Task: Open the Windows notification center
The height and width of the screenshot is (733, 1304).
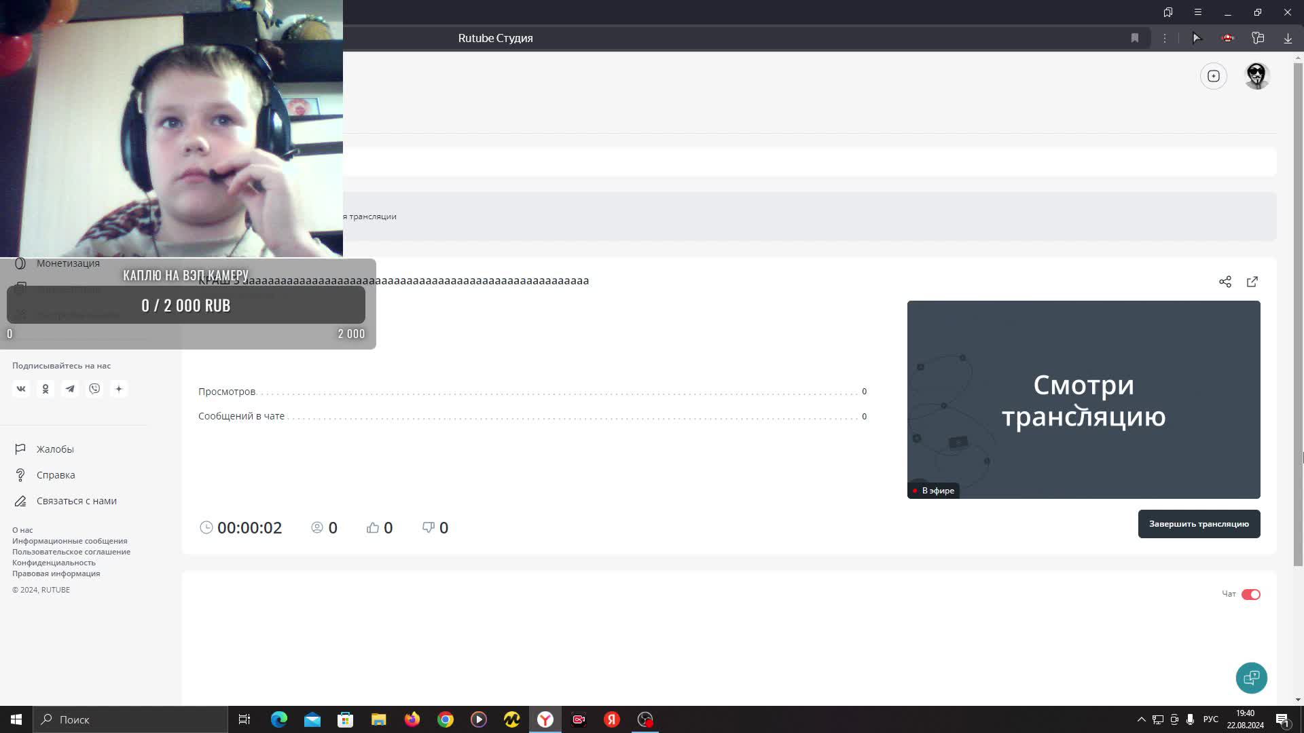Action: [x=1283, y=719]
